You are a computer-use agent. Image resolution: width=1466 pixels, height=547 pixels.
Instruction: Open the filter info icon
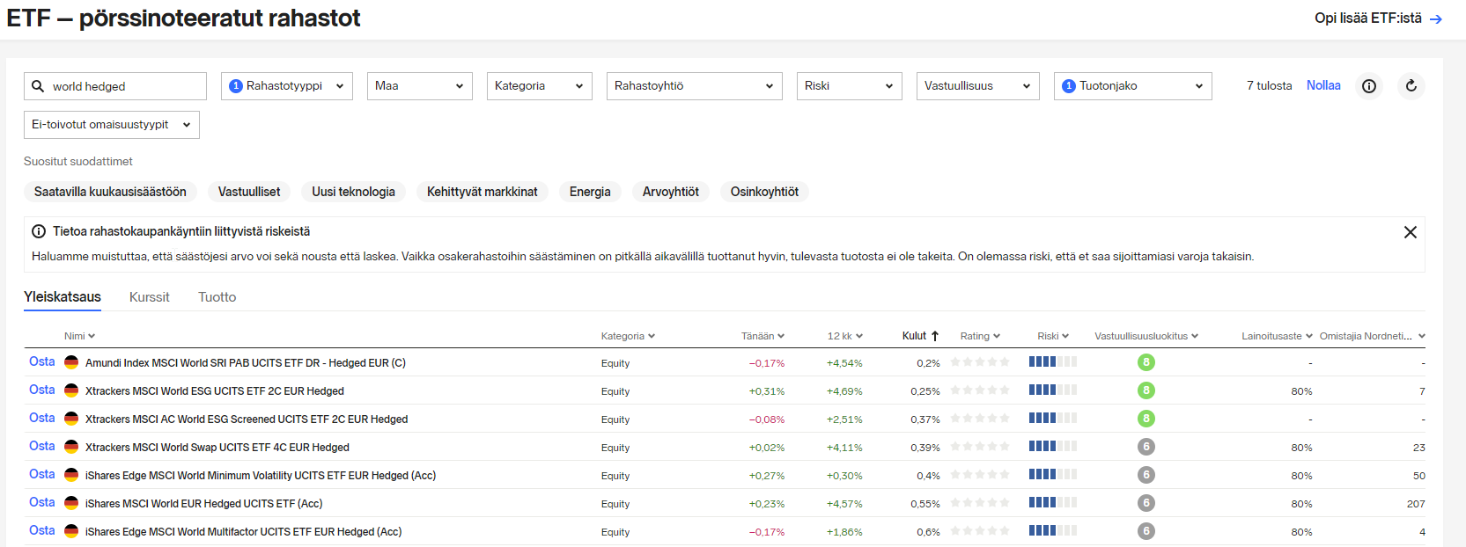point(1369,86)
